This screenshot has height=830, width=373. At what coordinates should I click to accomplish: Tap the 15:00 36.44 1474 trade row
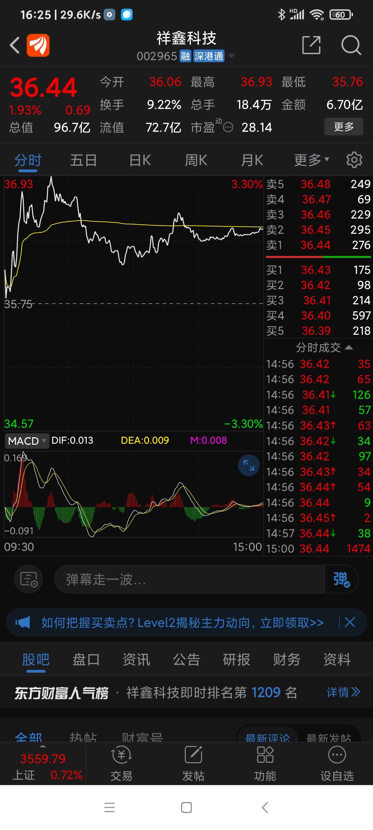(318, 548)
